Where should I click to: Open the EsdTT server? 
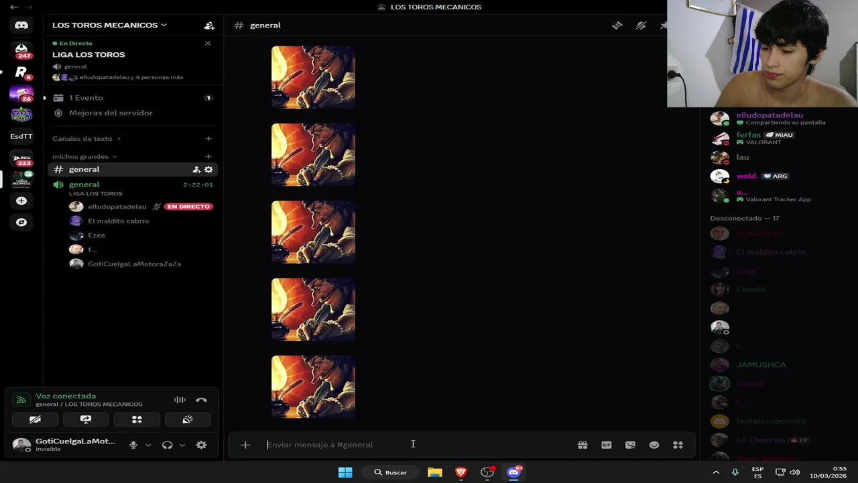pyautogui.click(x=21, y=136)
